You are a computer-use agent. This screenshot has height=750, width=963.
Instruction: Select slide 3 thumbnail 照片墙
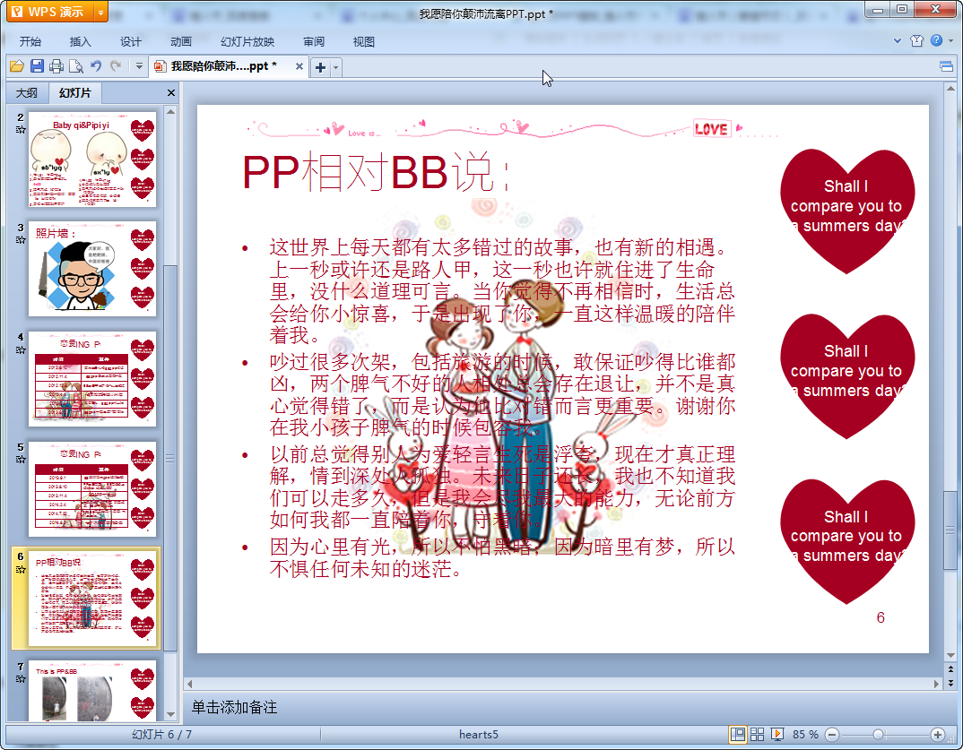click(92, 269)
